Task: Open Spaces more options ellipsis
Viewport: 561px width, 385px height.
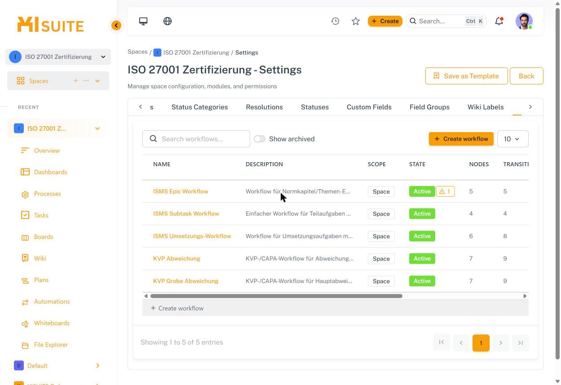Action: tap(86, 81)
